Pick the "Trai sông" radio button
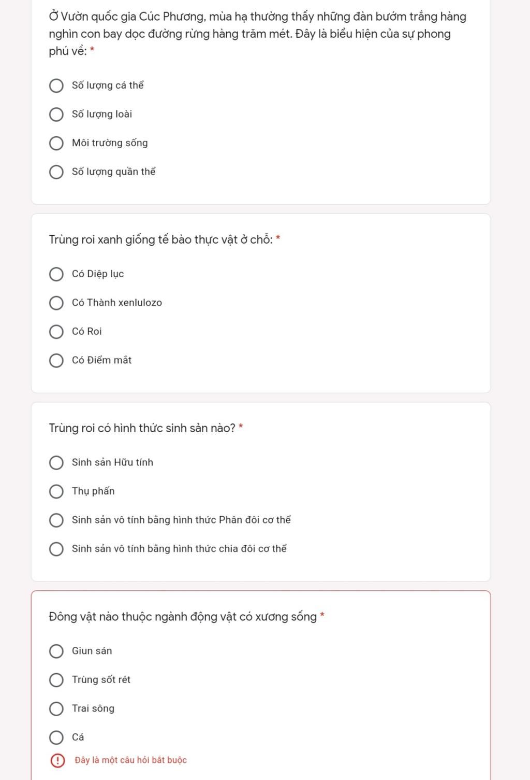 pyautogui.click(x=56, y=708)
